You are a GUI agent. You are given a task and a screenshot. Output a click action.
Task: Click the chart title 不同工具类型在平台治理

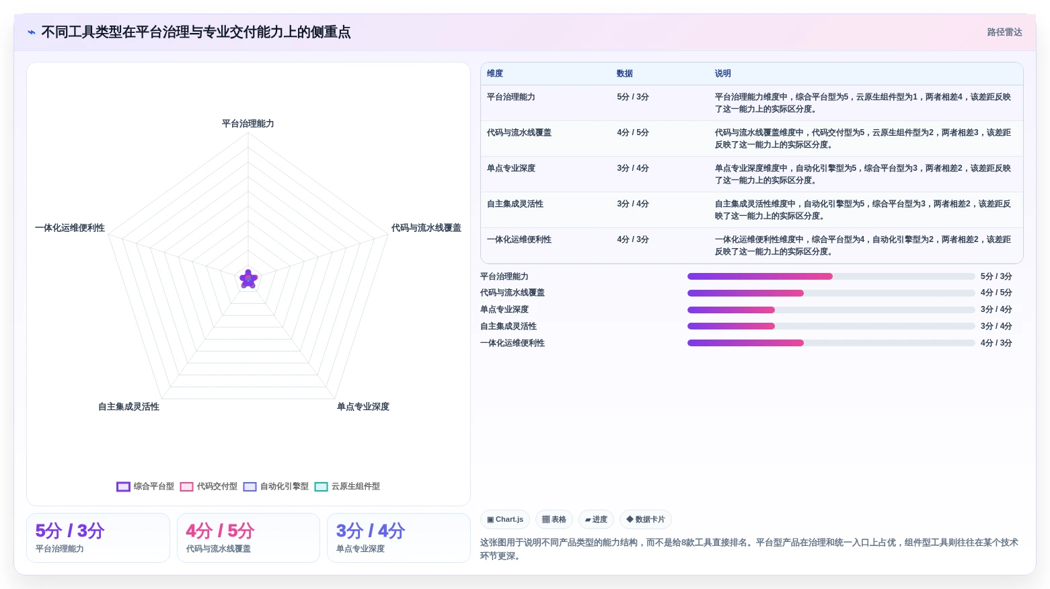tap(196, 32)
